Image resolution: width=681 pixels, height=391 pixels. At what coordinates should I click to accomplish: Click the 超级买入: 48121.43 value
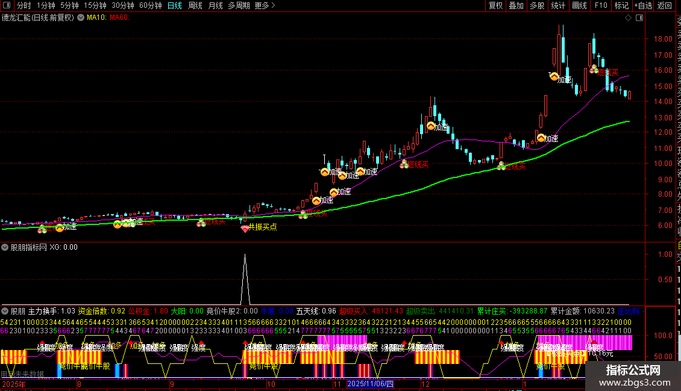coord(371,311)
